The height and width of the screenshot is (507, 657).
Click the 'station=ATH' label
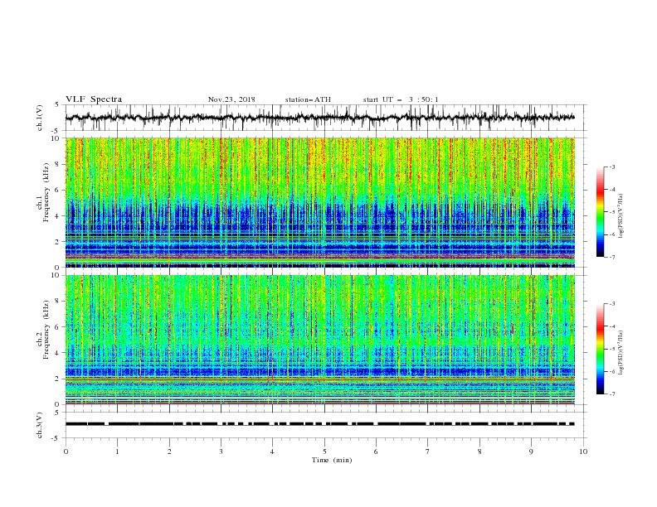[308, 99]
